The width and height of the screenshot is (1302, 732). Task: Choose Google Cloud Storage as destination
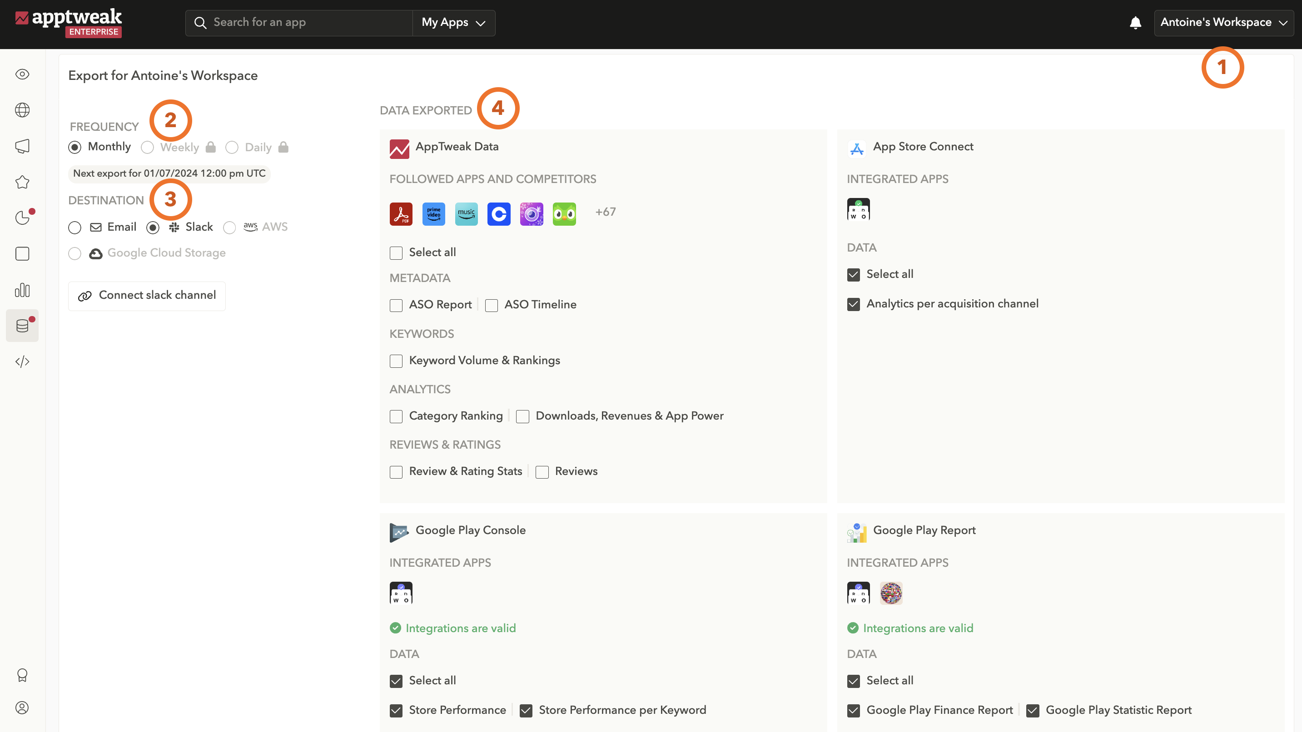[x=75, y=253]
